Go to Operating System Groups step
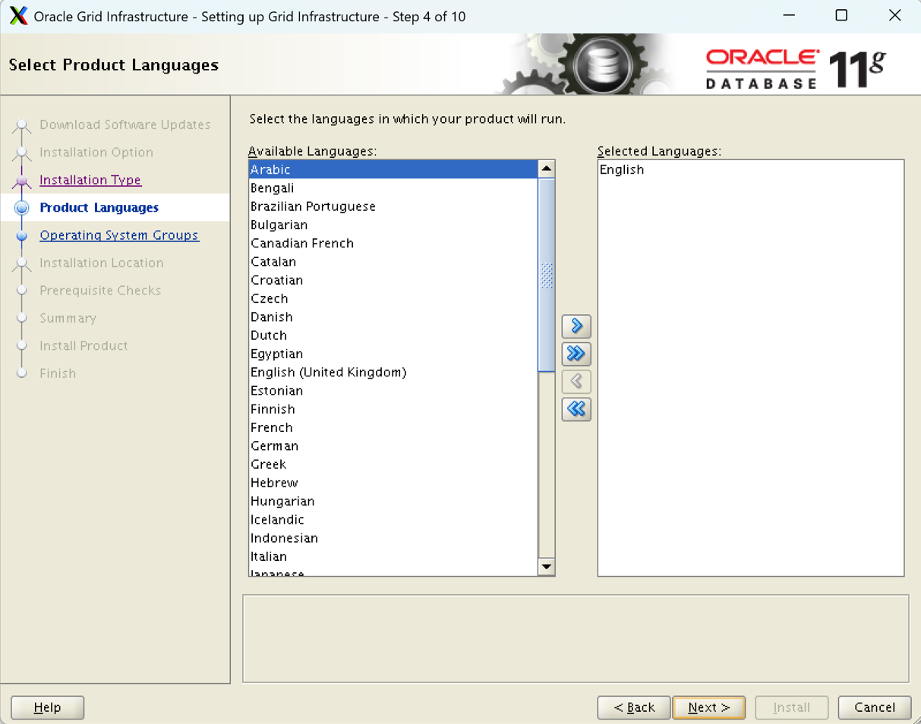 pos(119,235)
